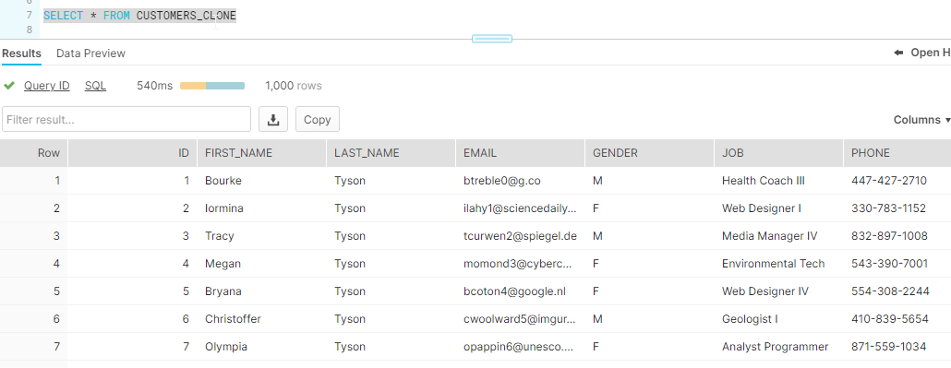Select the first name cell 'Tracy'
This screenshot has width=951, height=368.
(x=219, y=236)
